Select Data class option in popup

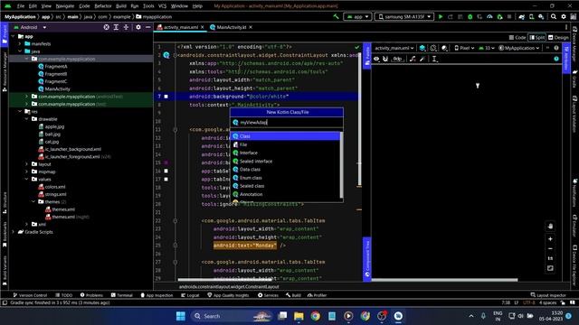(x=285, y=170)
